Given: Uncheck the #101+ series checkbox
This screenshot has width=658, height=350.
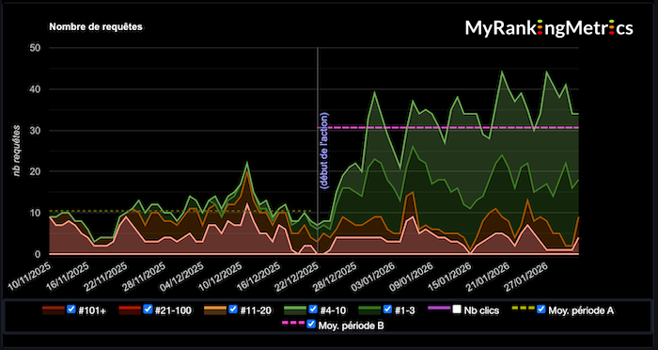Looking at the screenshot, I should pyautogui.click(x=71, y=310).
